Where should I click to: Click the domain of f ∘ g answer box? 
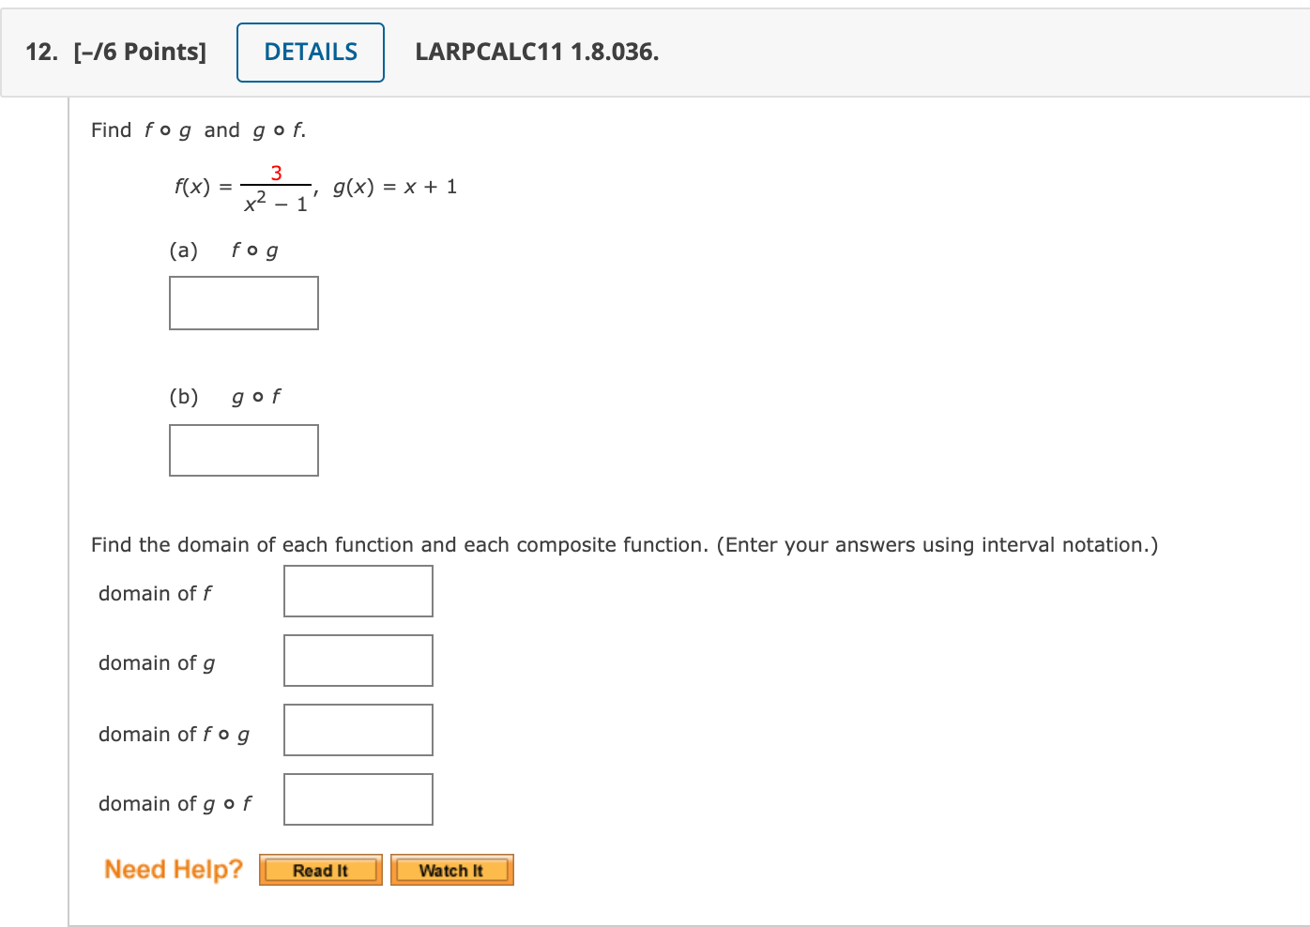pyautogui.click(x=358, y=729)
